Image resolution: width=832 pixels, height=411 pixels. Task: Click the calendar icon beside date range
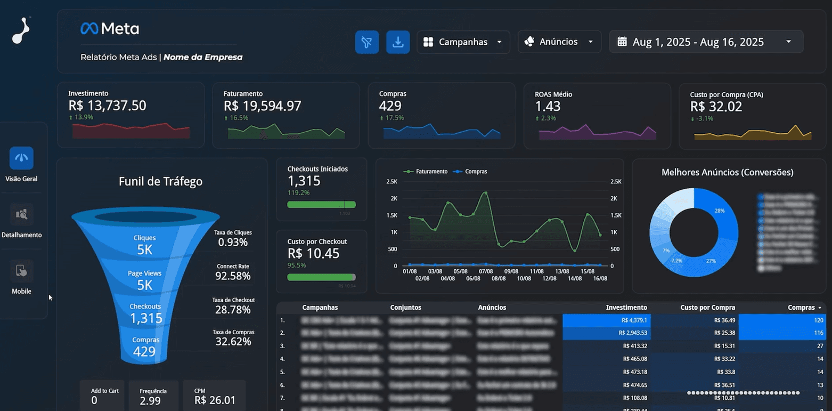point(622,42)
